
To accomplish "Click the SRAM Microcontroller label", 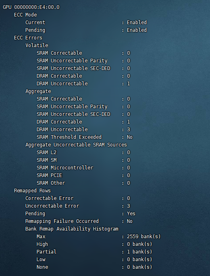I will tap(65, 168).
